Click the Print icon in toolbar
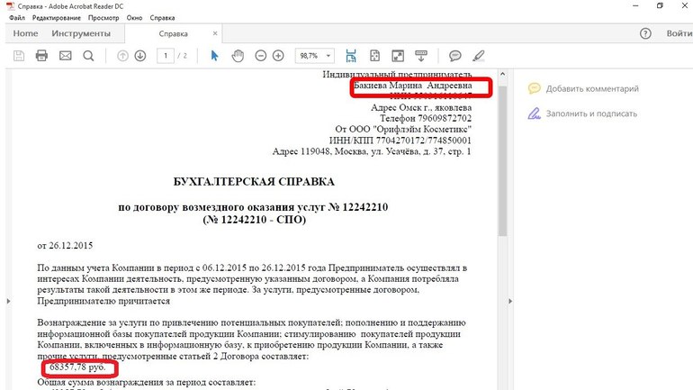Screen dimensions: 693x390 (41, 56)
